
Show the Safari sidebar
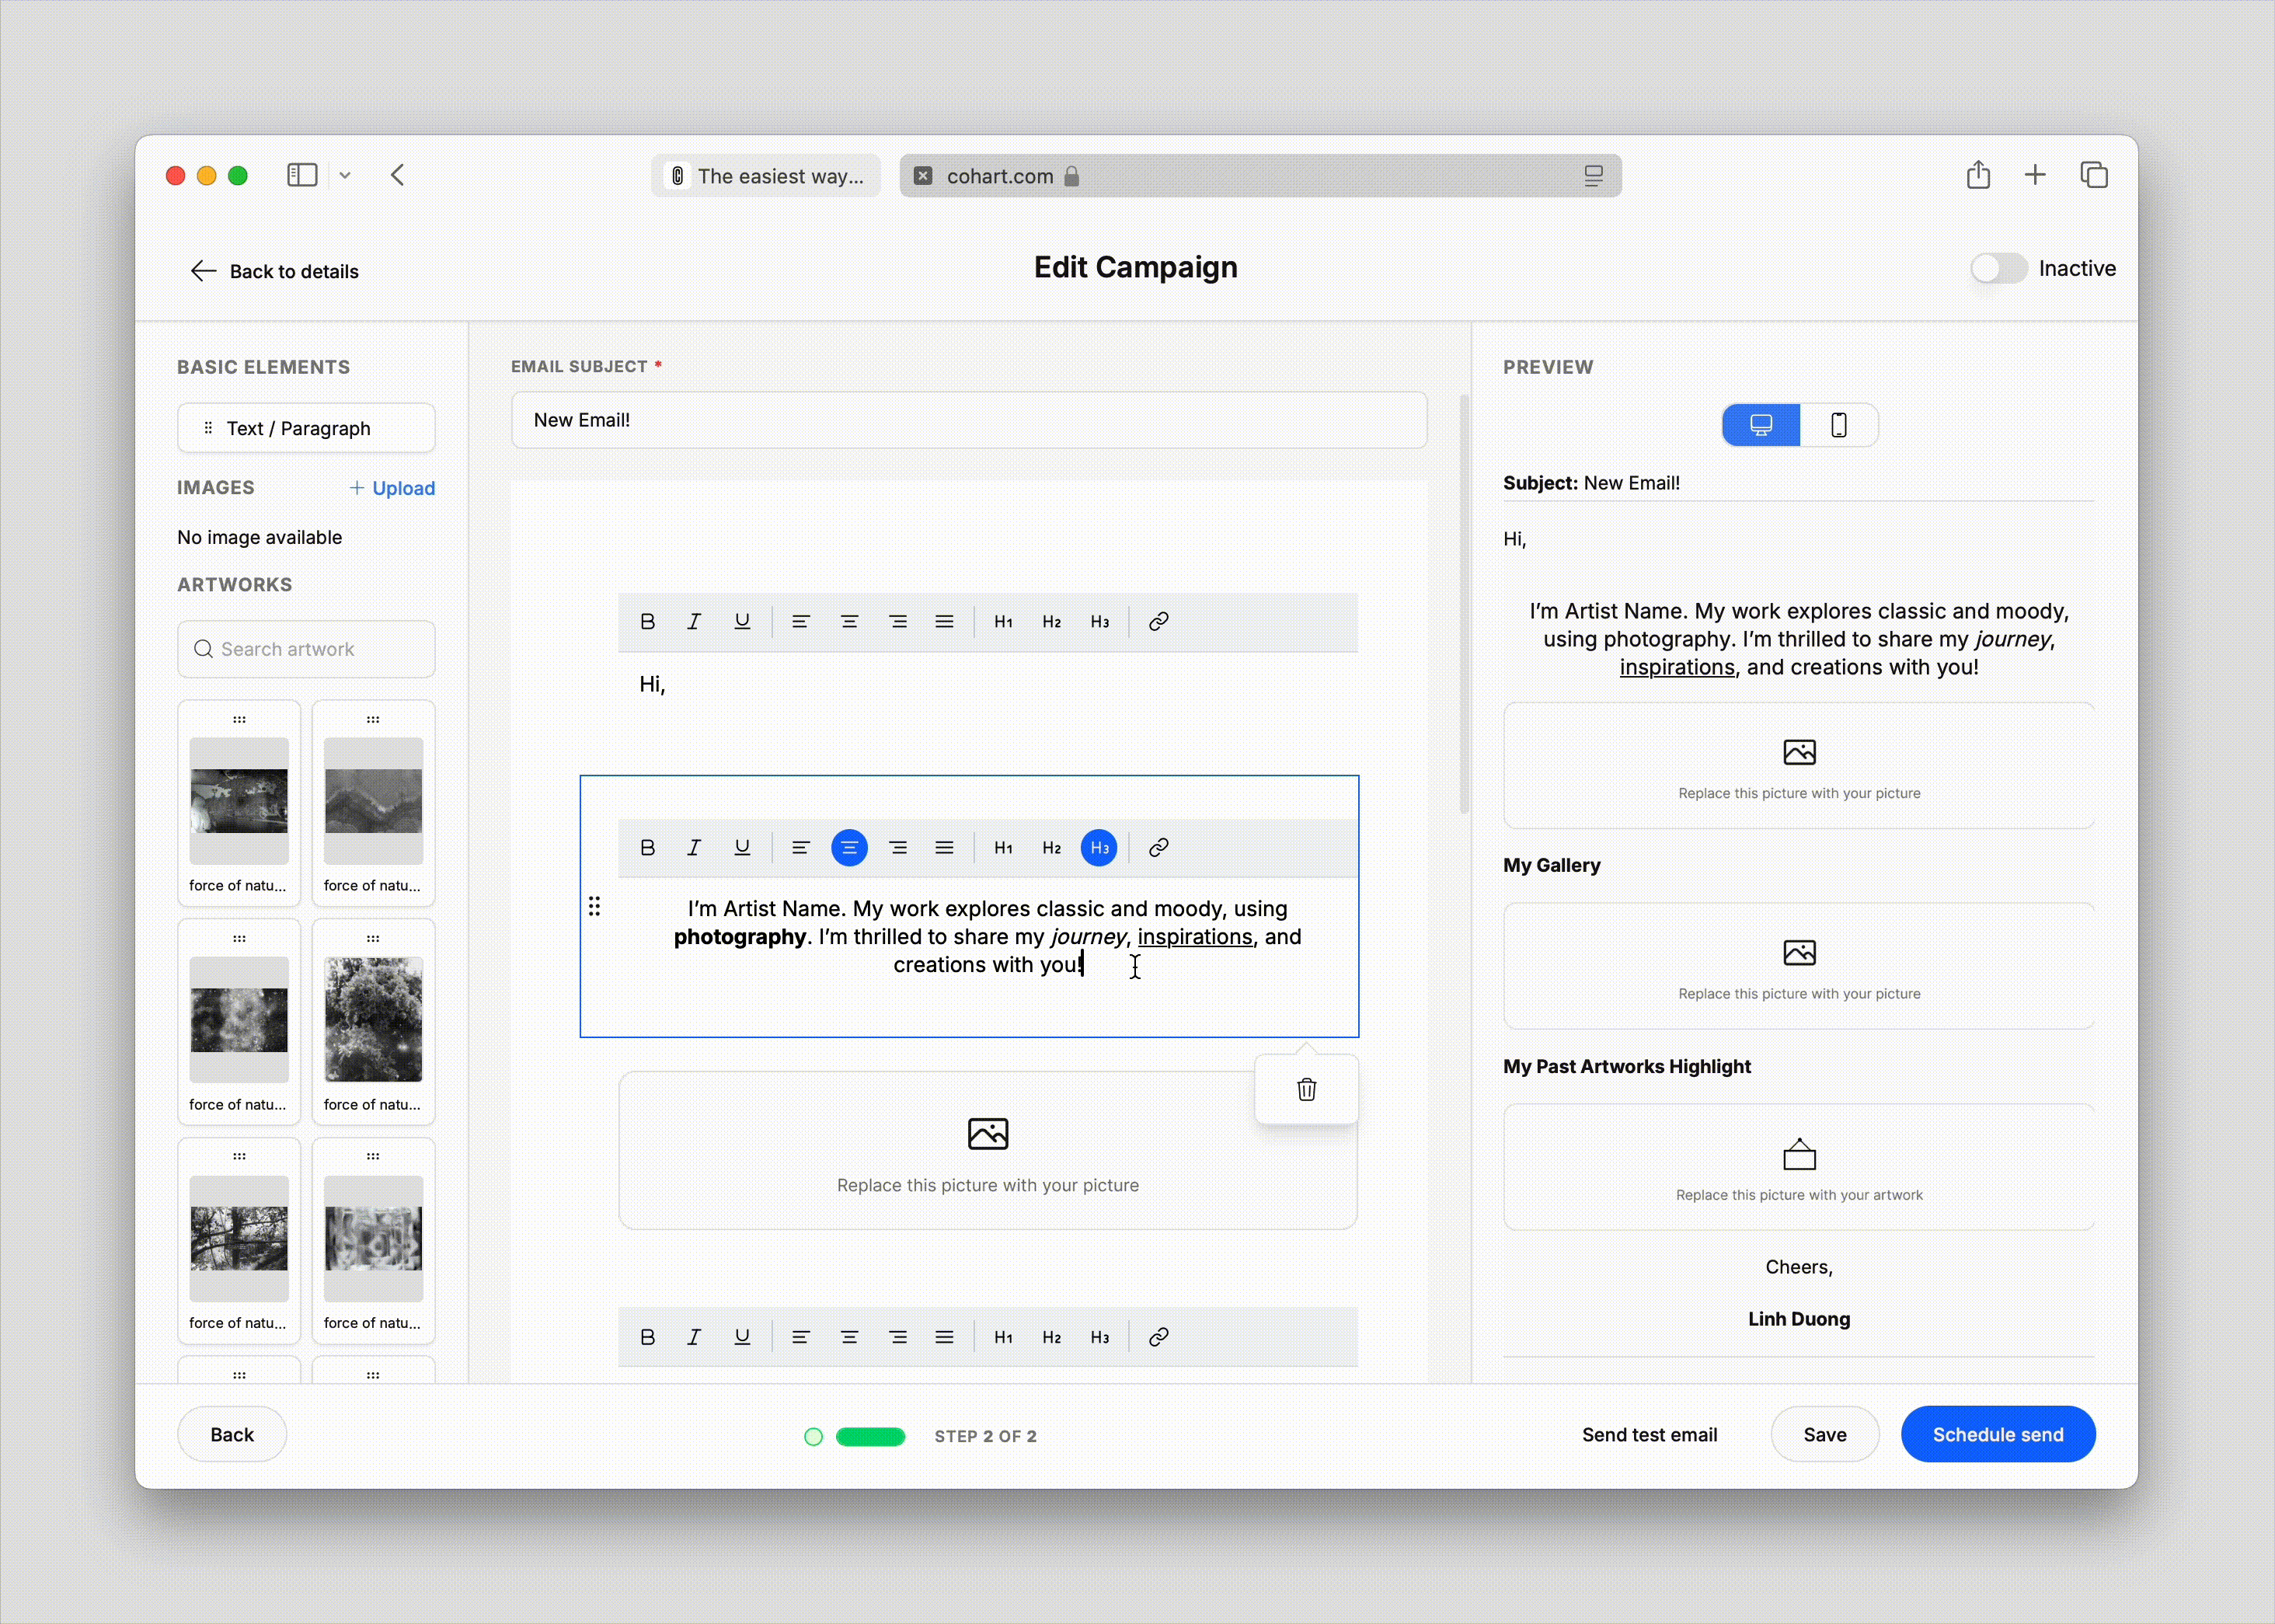pyautogui.click(x=302, y=175)
